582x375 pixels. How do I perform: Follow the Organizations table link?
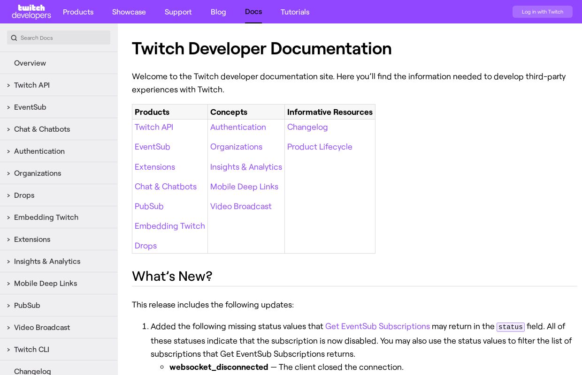pos(236,147)
